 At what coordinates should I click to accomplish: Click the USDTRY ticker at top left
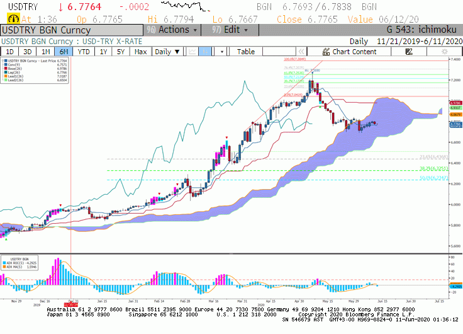pos(23,7)
